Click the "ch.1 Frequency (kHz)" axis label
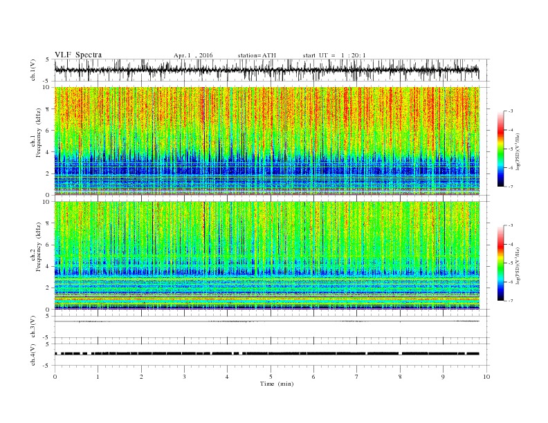548x423 pixels. 36,133
